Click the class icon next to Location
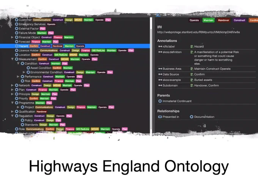 coord(17,55)
